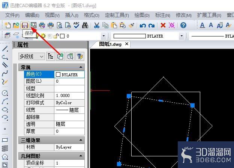The height and width of the screenshot is (168, 234).
Task: Click the toggle list icon in Properties
Action: tap(51, 56)
